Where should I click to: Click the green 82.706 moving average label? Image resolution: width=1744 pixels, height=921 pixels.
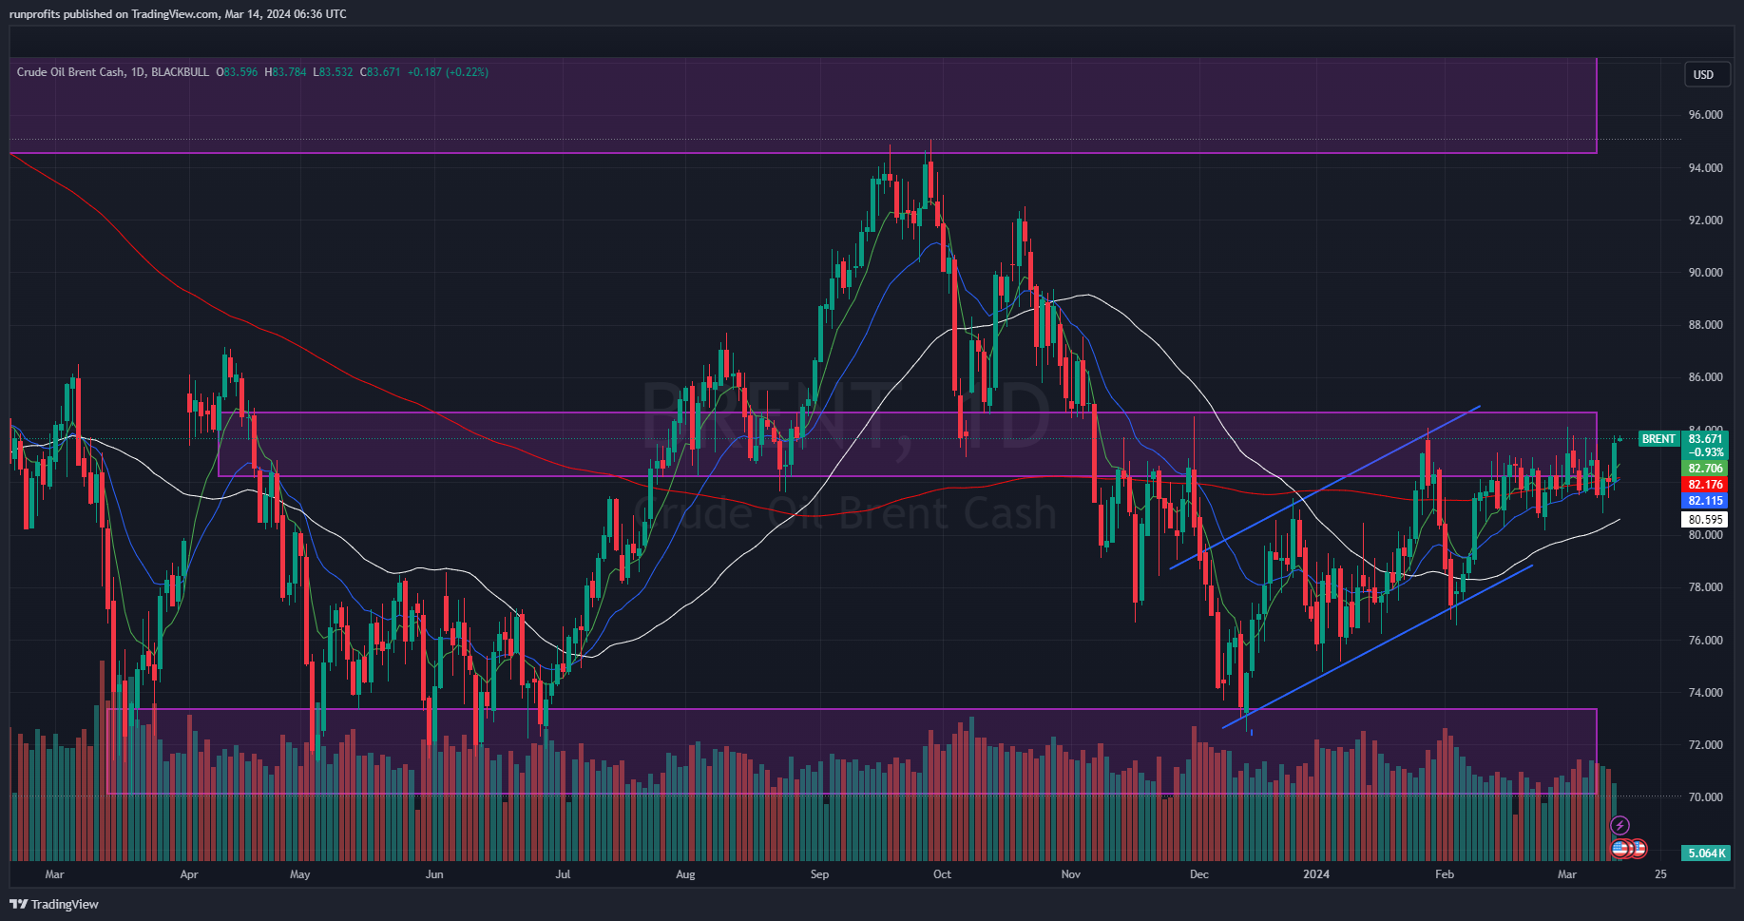pyautogui.click(x=1705, y=469)
